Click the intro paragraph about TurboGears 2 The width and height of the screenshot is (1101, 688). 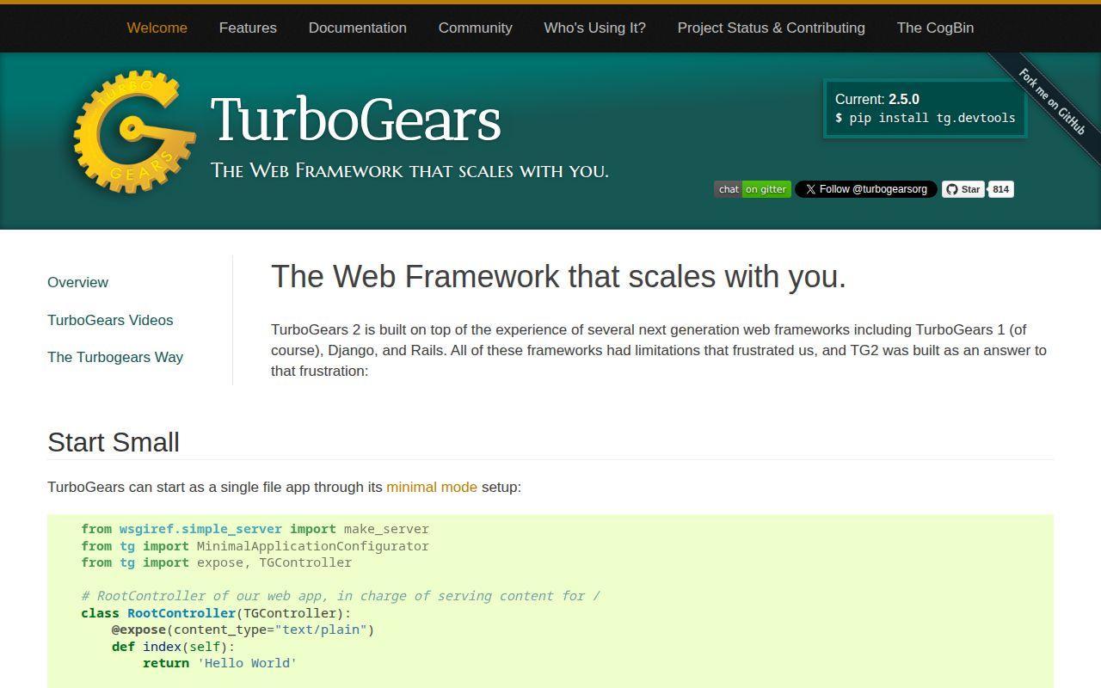(659, 350)
